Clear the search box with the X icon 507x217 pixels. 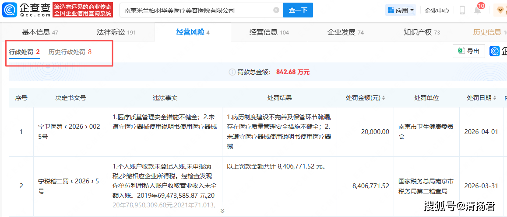tap(276, 10)
